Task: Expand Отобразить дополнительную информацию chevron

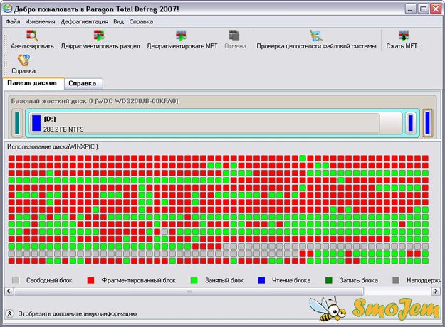Action: [10, 313]
